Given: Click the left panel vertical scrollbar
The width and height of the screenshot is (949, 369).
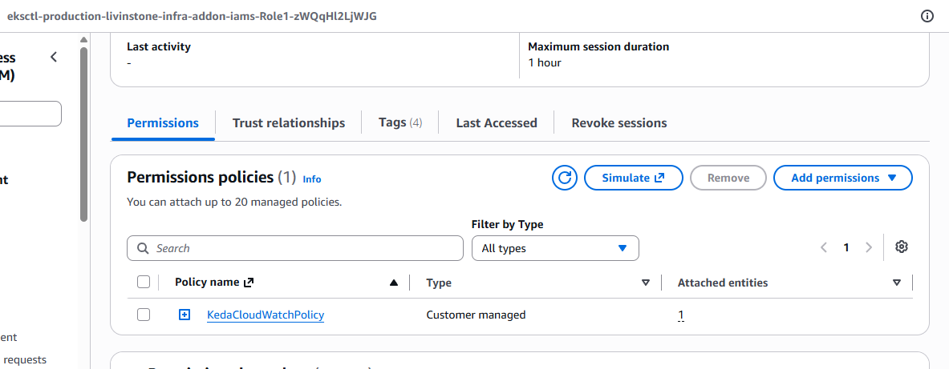Looking at the screenshot, I should click(x=83, y=134).
